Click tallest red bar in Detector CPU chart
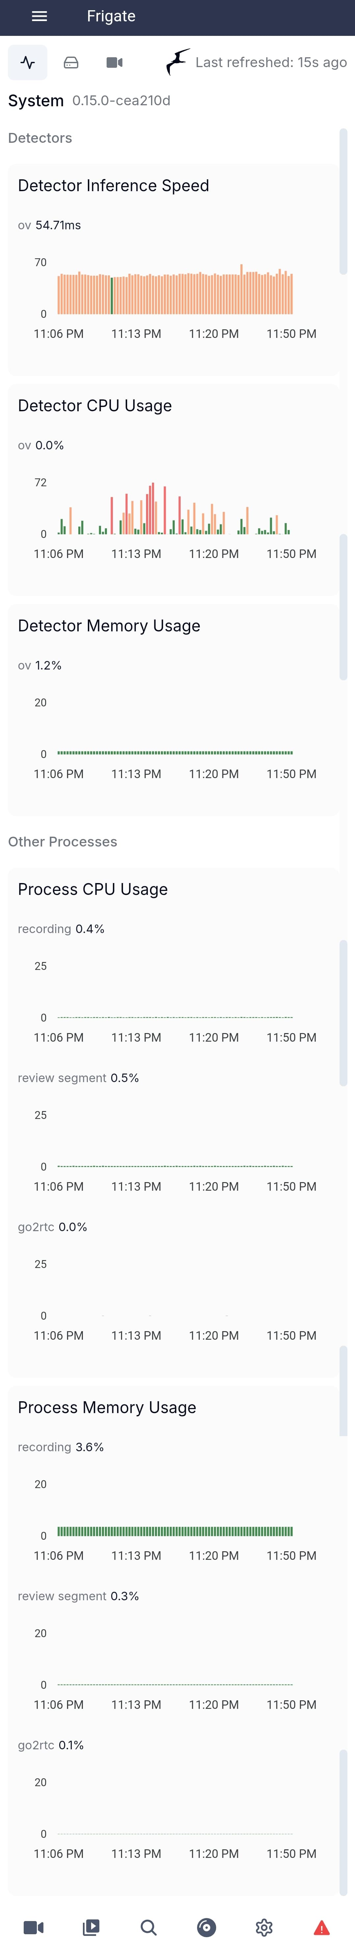The image size is (355, 1951). (x=153, y=508)
